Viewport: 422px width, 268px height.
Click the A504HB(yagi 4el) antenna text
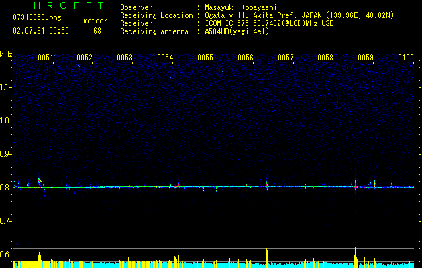237,31
